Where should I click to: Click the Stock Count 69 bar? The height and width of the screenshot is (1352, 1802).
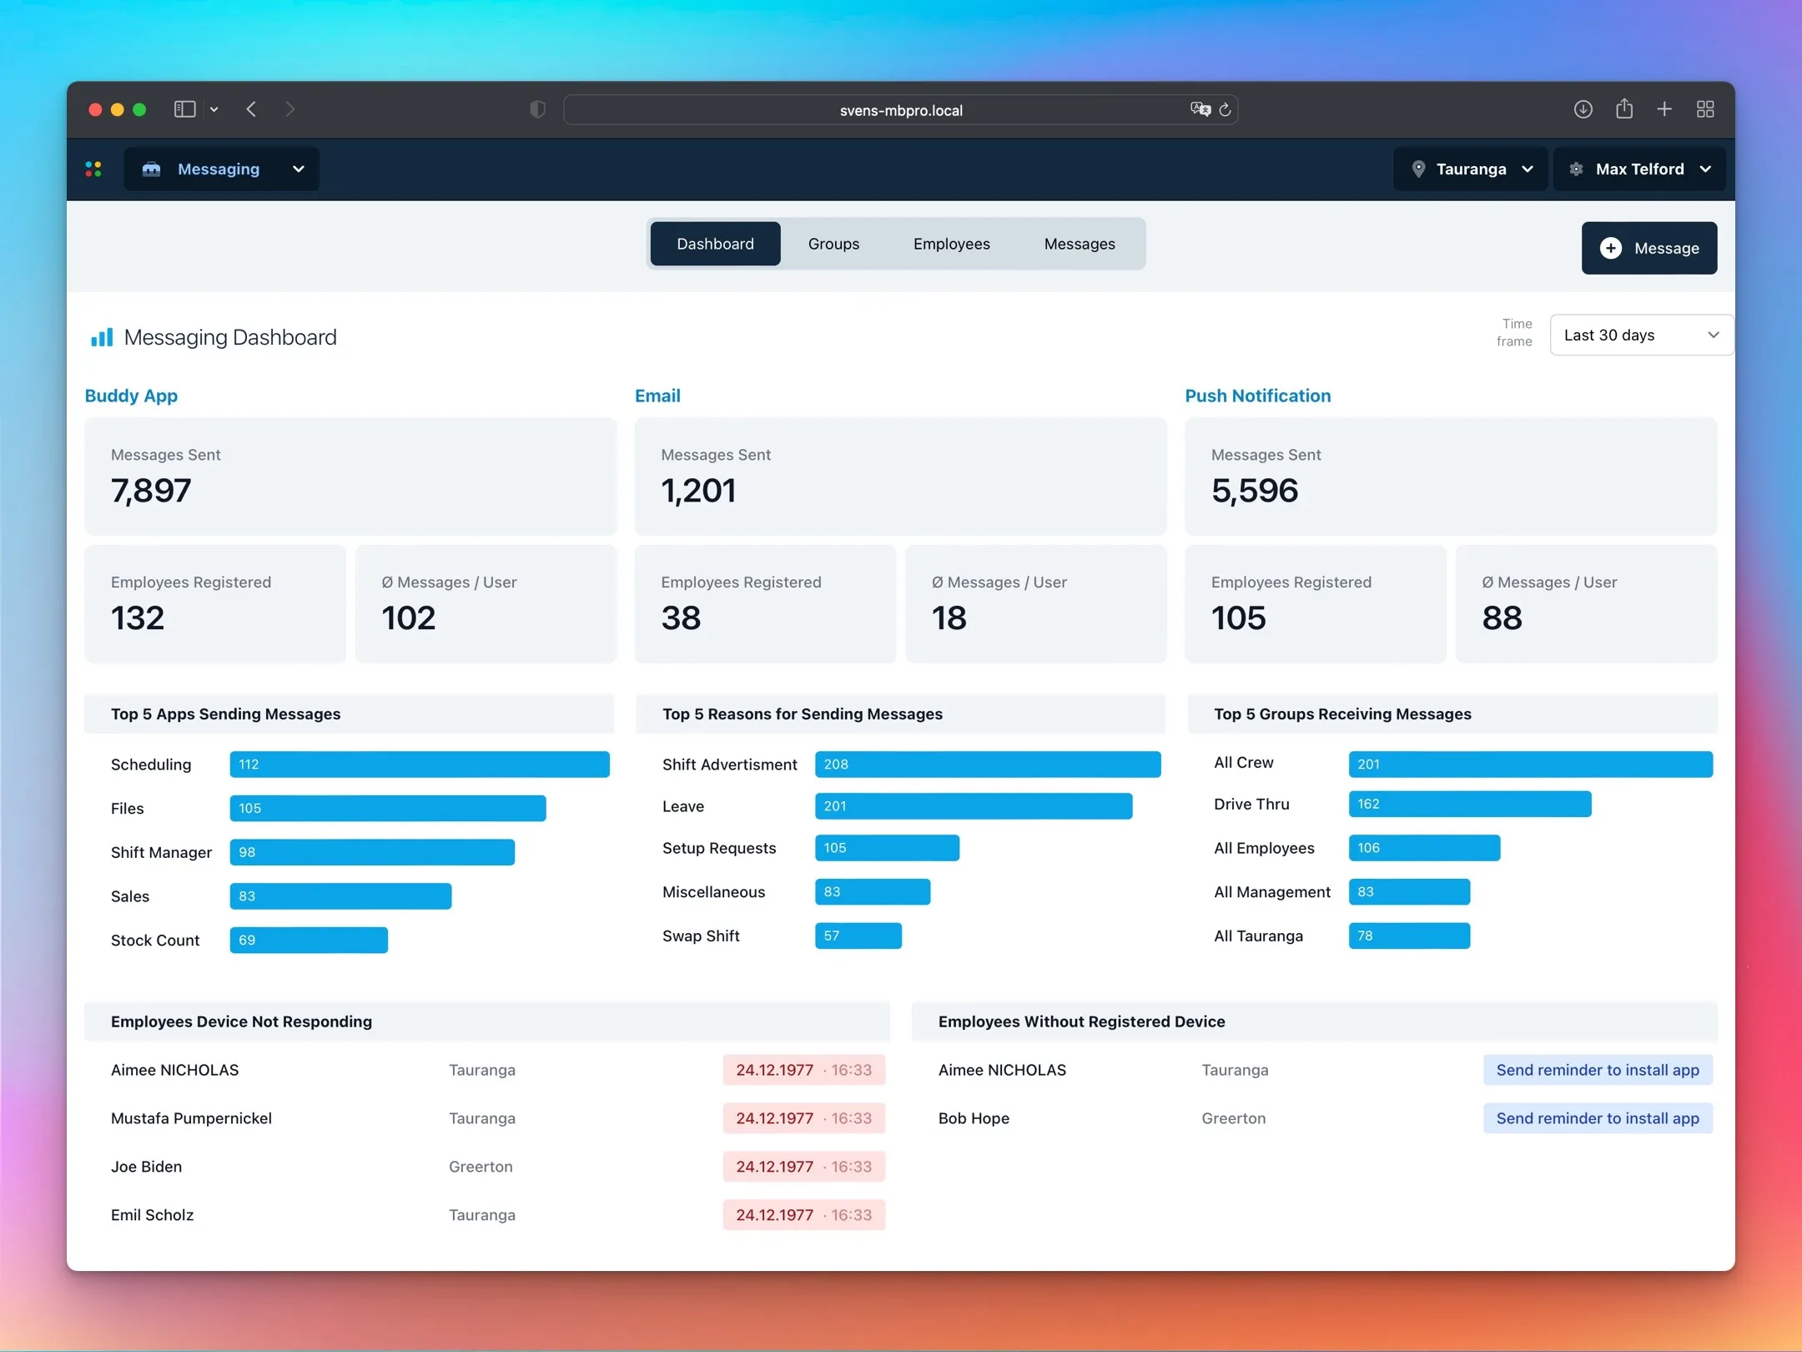pyautogui.click(x=309, y=940)
